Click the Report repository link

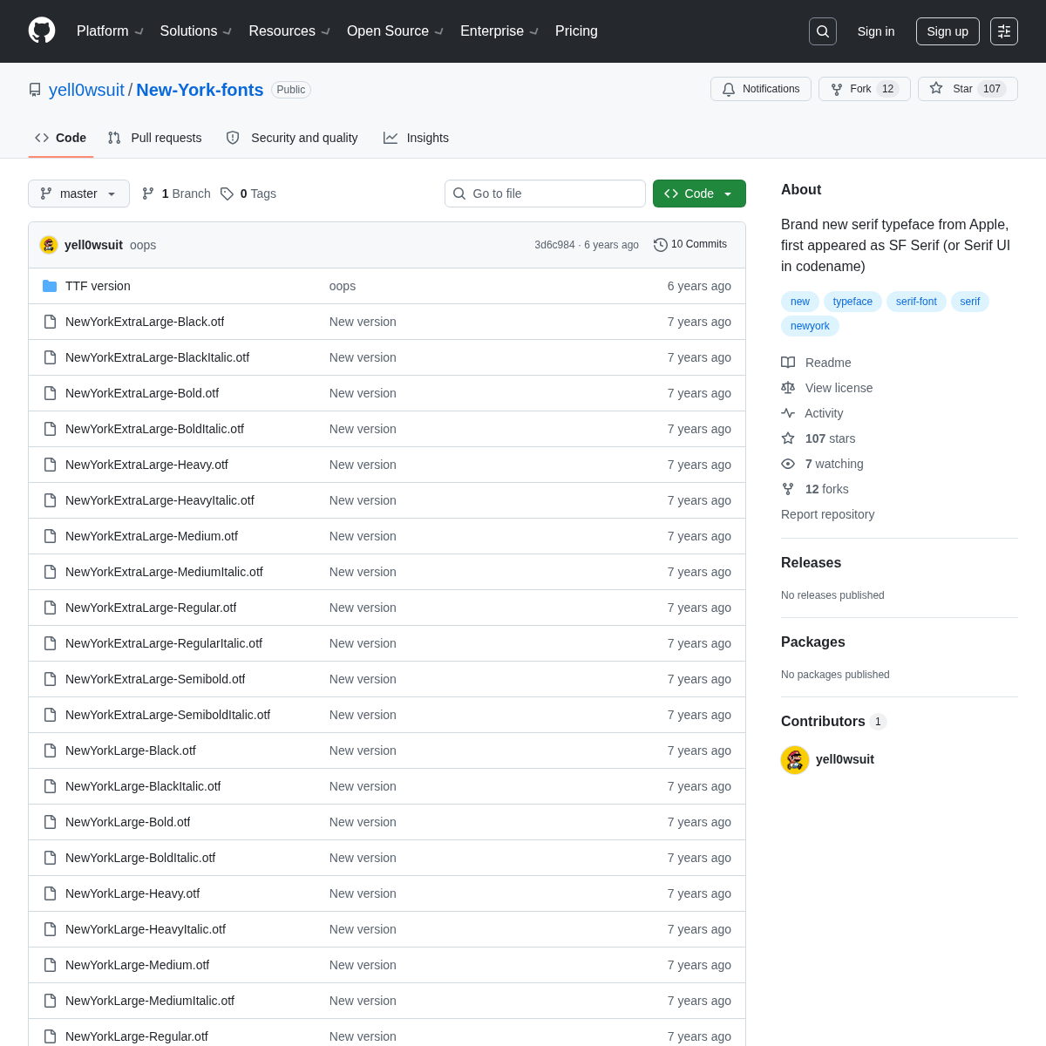(x=827, y=514)
